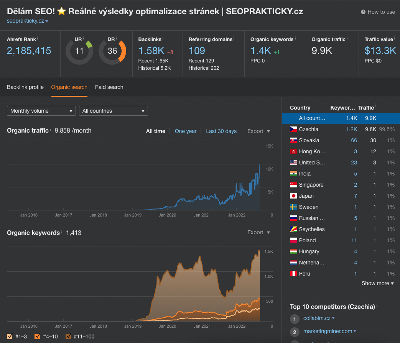Click the Czechia flag icon

click(294, 129)
